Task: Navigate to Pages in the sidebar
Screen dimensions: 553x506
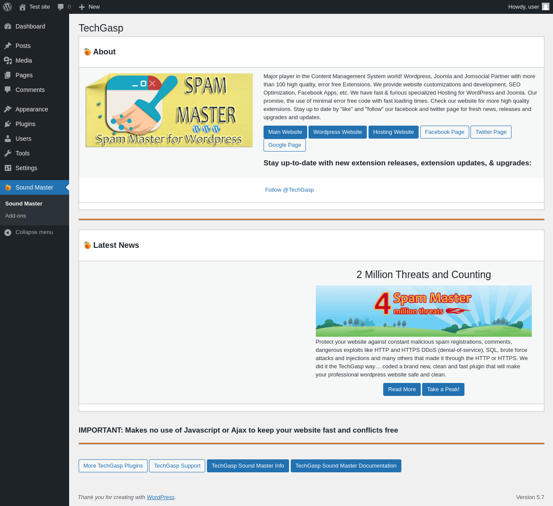Action: point(35,75)
